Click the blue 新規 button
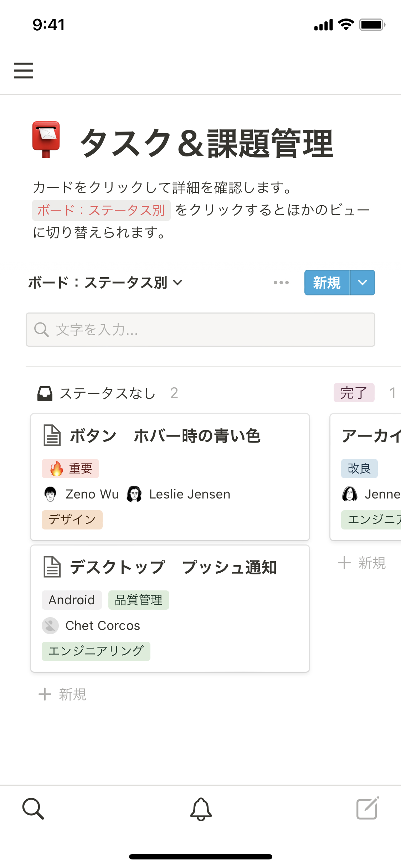This screenshot has width=401, height=868. click(x=327, y=283)
